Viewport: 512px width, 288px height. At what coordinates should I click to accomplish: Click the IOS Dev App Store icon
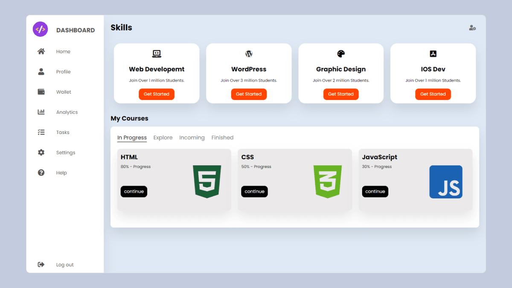point(433,54)
